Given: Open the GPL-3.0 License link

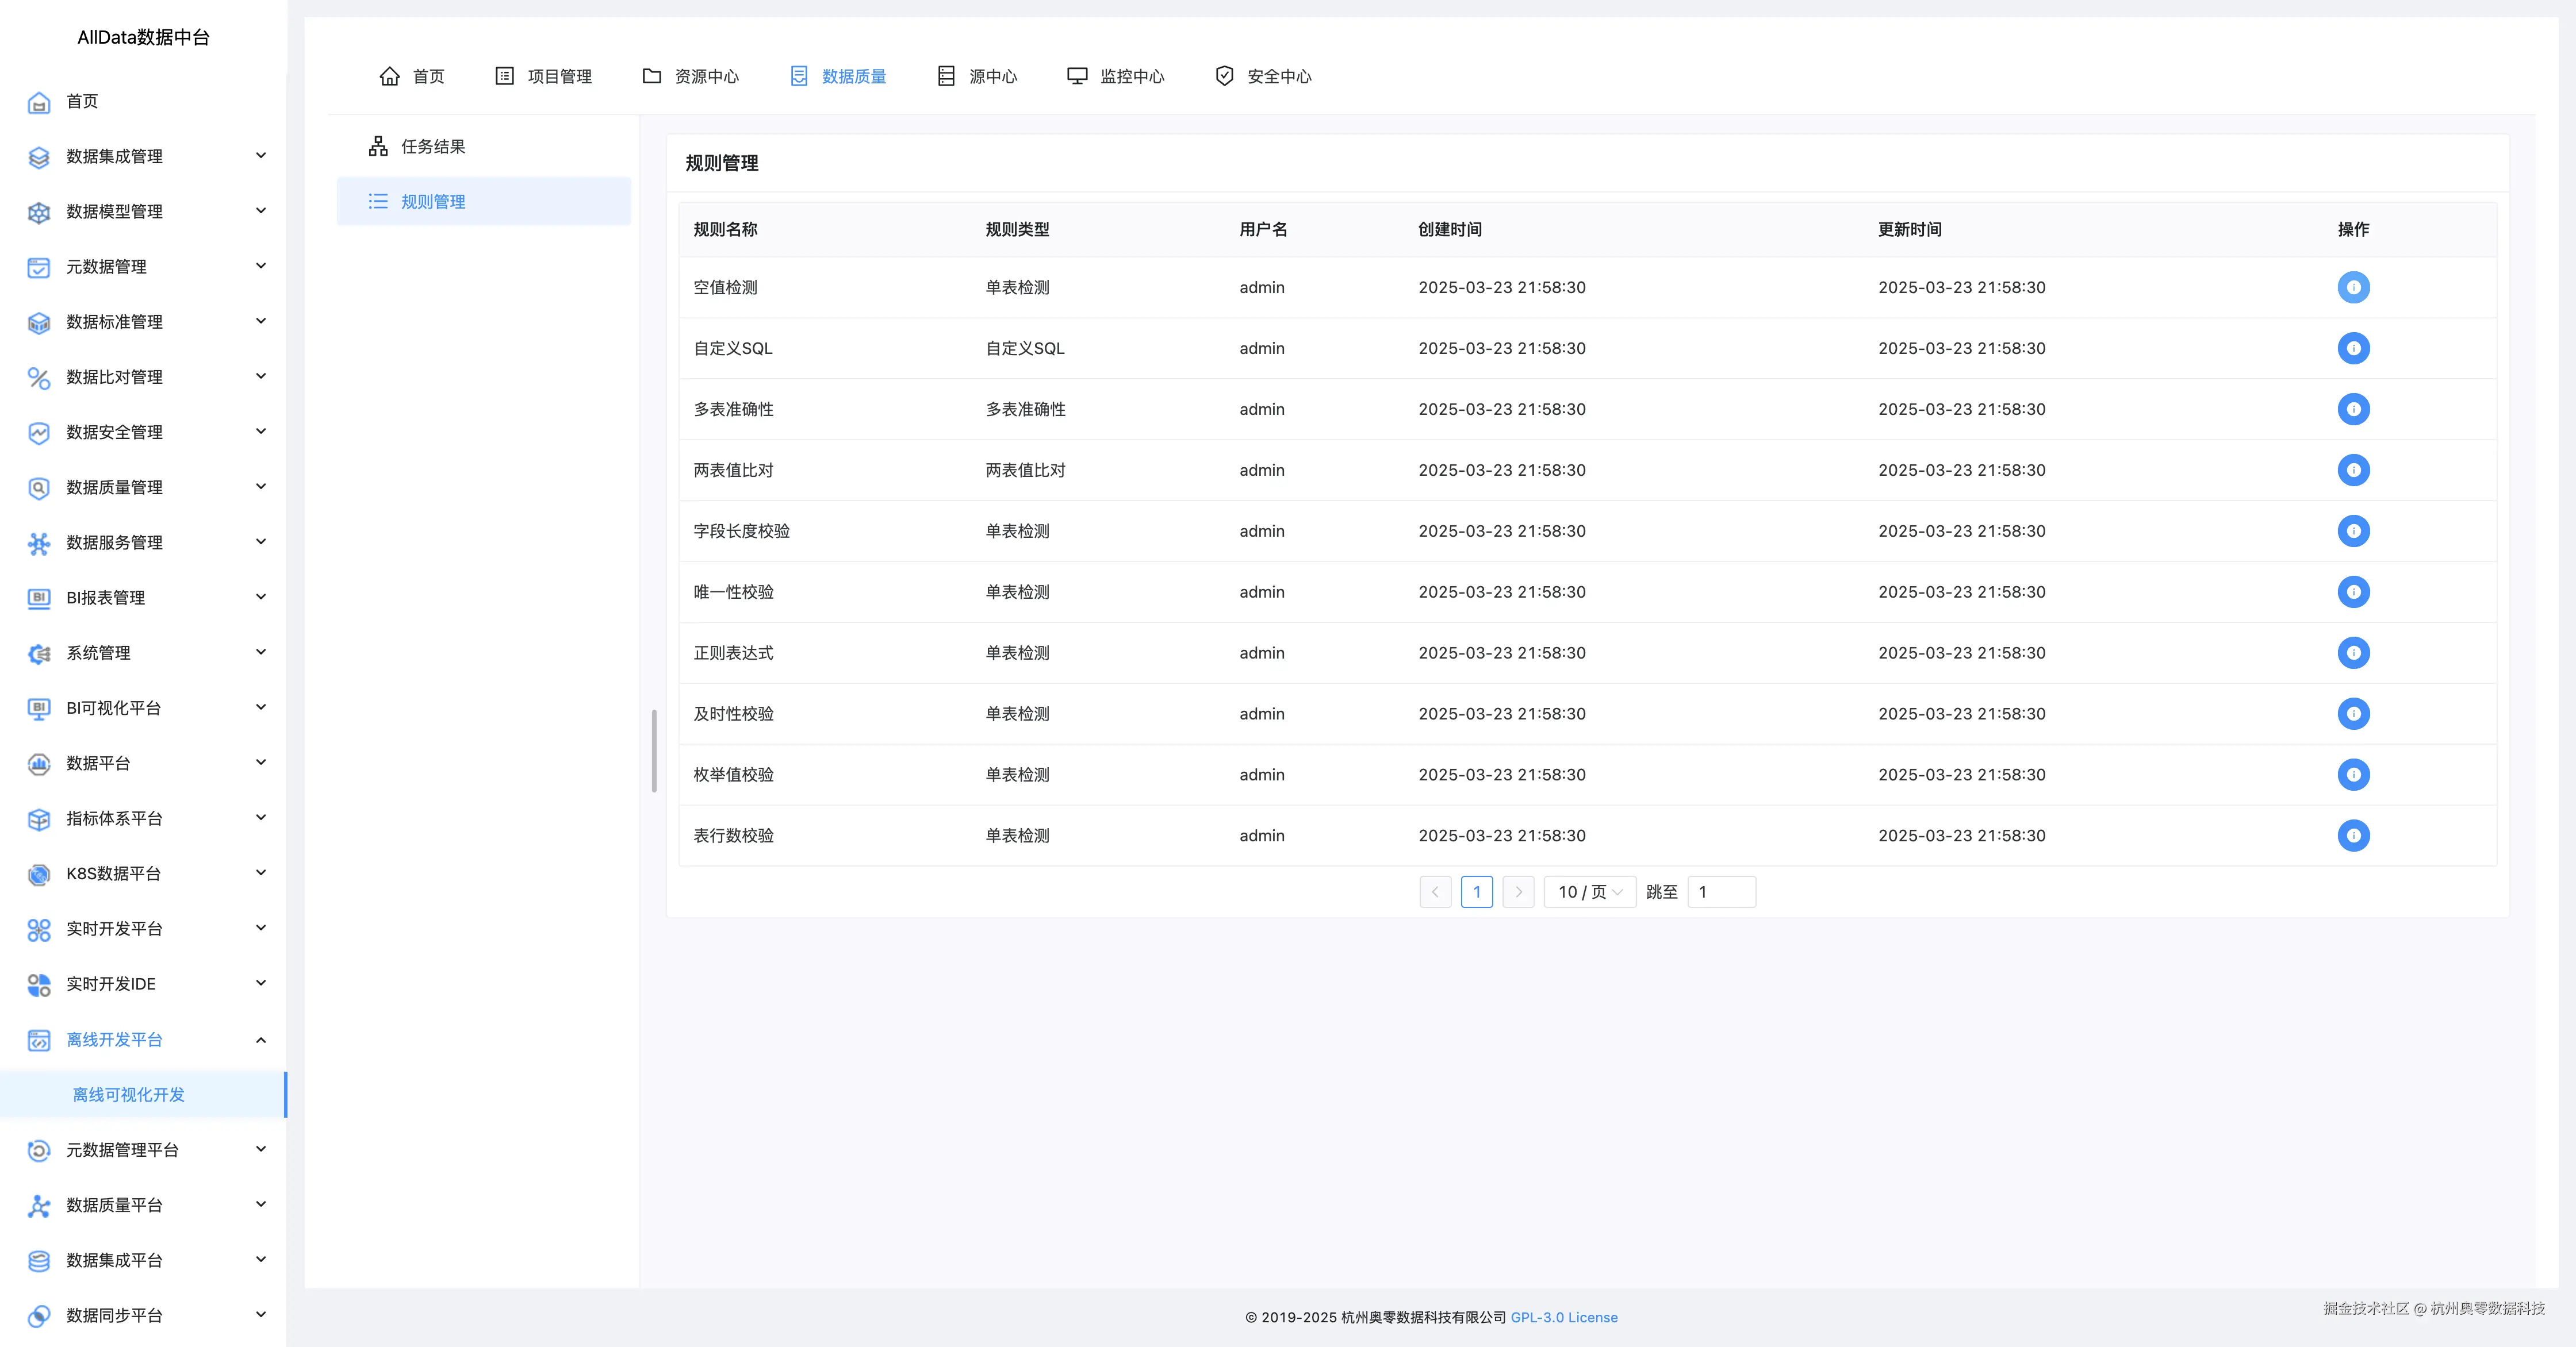Looking at the screenshot, I should coord(1563,1317).
